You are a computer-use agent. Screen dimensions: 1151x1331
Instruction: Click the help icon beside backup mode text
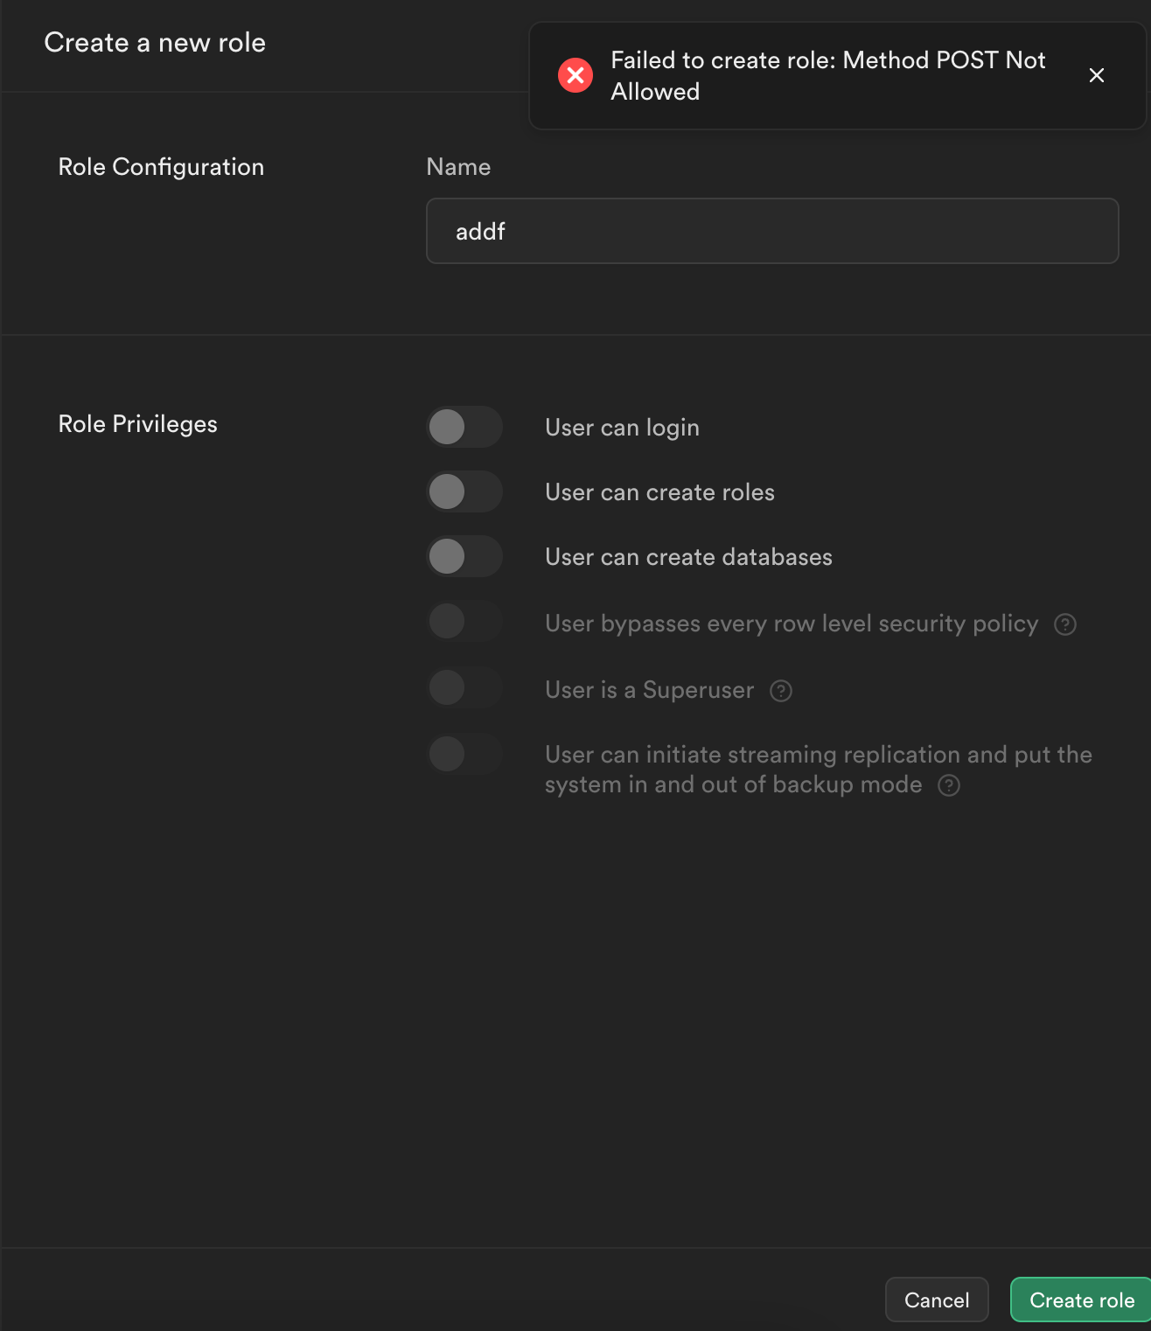click(x=948, y=785)
